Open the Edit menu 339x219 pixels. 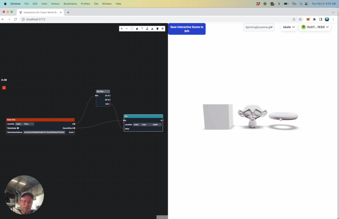coord(35,4)
